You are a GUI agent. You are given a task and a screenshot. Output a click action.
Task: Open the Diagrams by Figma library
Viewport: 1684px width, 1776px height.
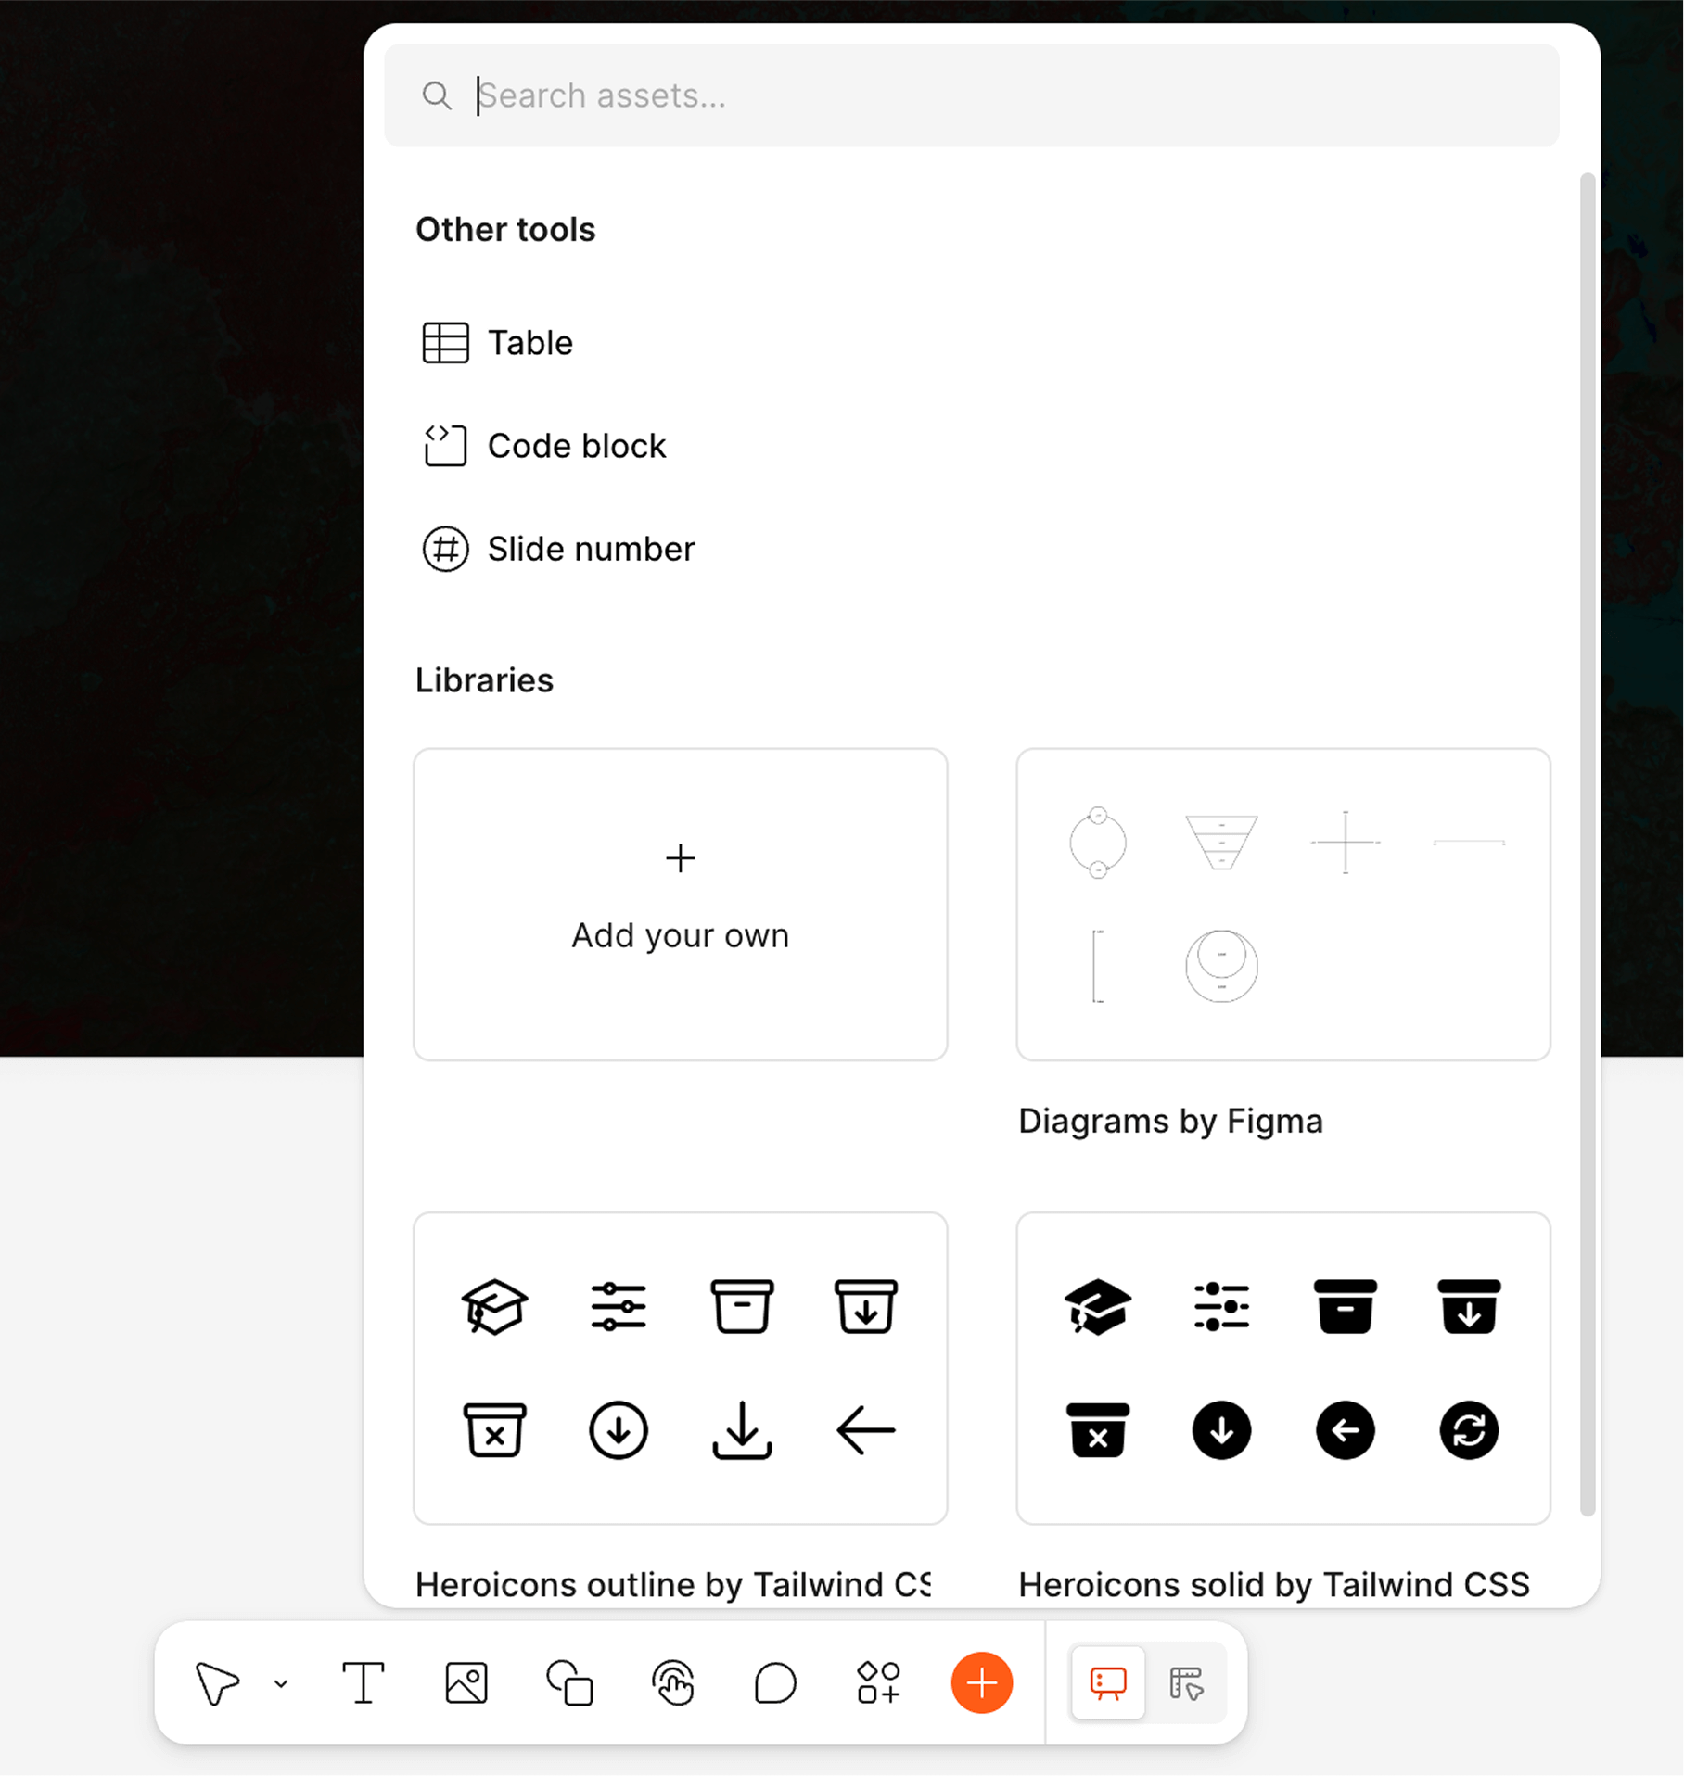[x=1282, y=904]
